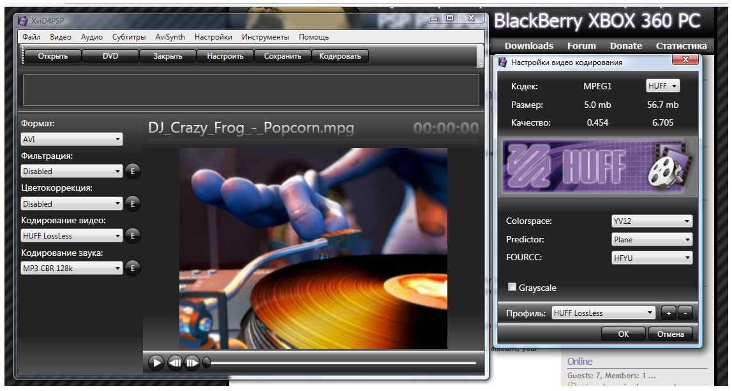The width and height of the screenshot is (732, 391).
Task: Click the video seek slider handle
Action: click(206, 362)
